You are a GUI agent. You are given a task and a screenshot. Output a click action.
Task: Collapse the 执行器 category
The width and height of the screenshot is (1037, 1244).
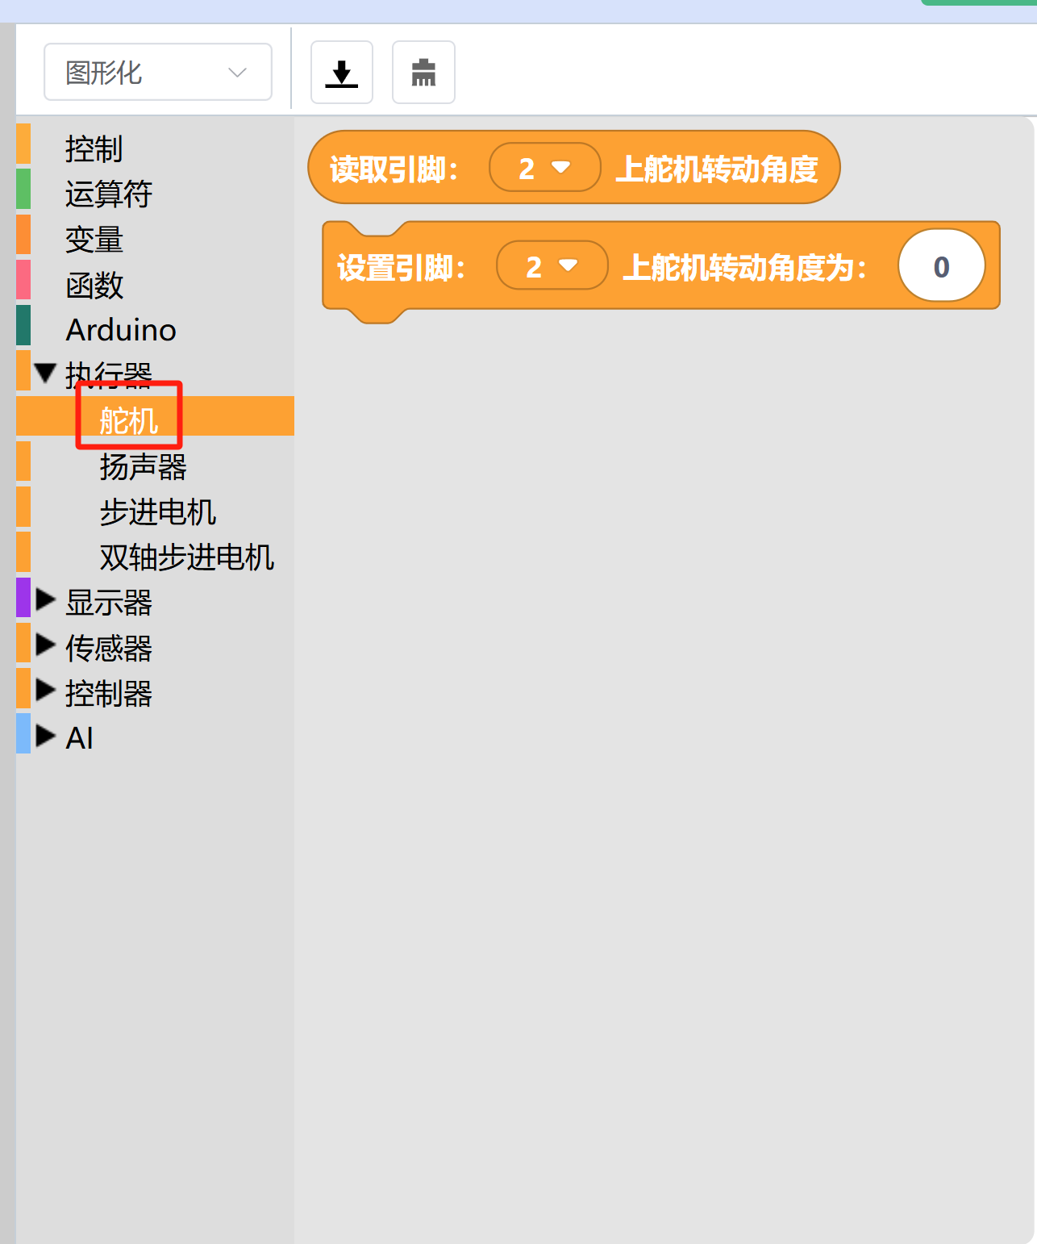tap(45, 374)
